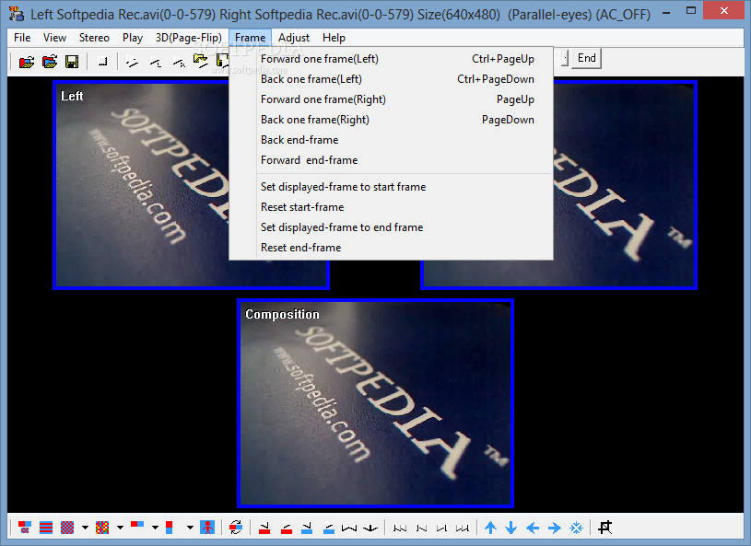Click the blue right arrow alignment icon

click(x=554, y=528)
